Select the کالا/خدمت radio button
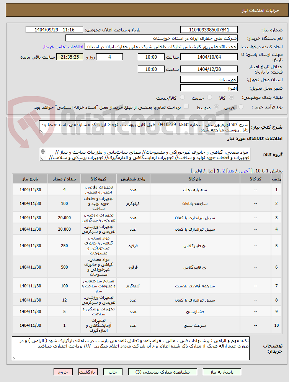Viewport: 289px width, 382px height. [x=182, y=97]
